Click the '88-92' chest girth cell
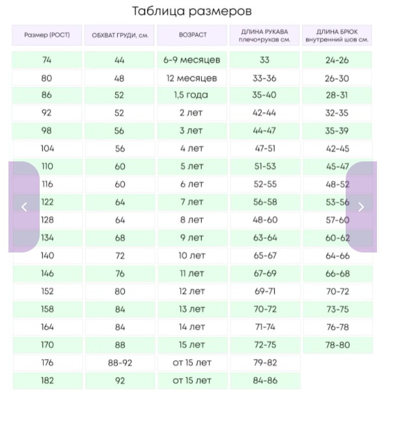Screen dimensions: 416x423 click(x=120, y=362)
